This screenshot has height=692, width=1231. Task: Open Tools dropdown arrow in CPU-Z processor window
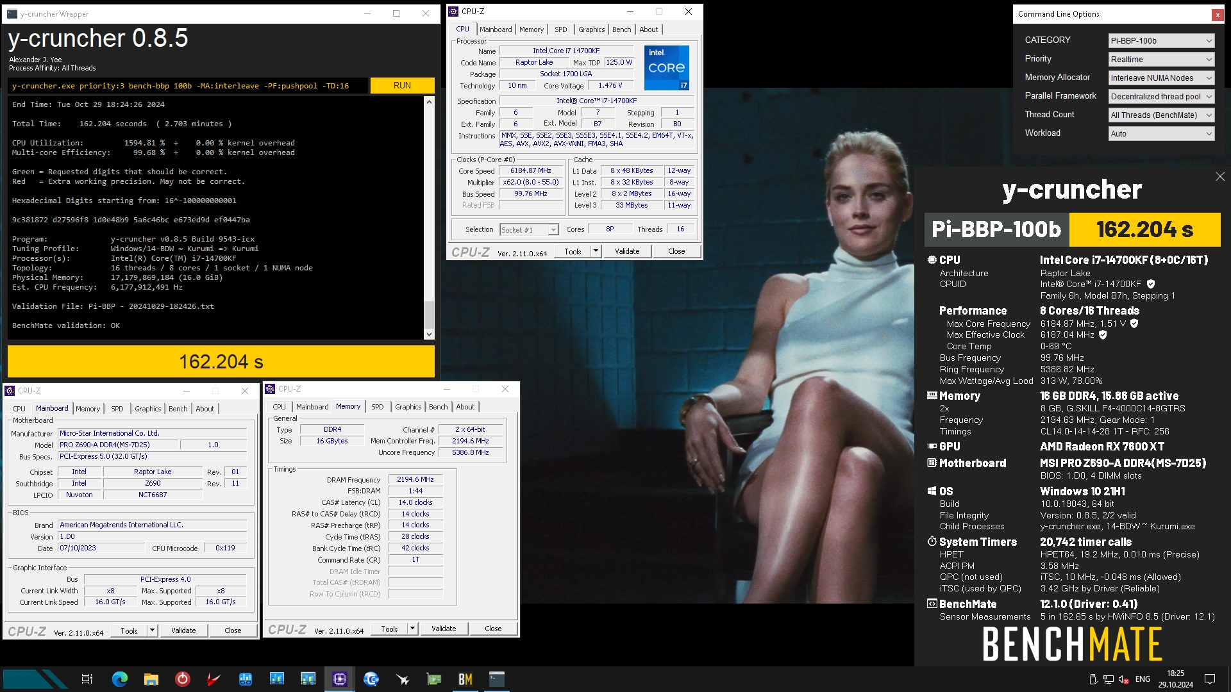click(596, 251)
